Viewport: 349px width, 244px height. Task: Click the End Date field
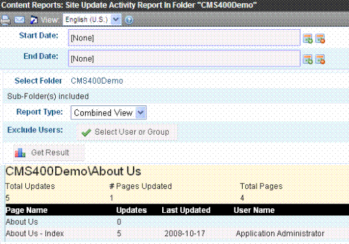pyautogui.click(x=184, y=58)
